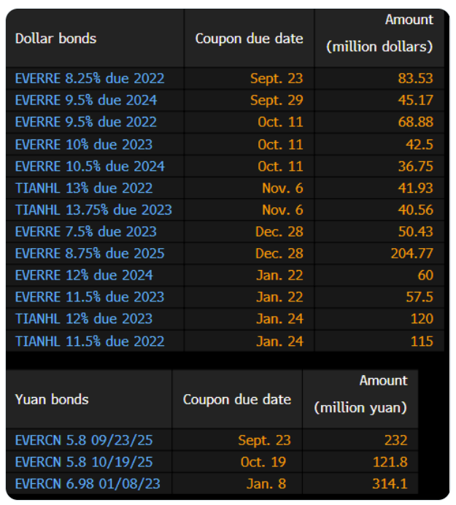Image resolution: width=456 pixels, height=505 pixels.
Task: Click the Yuan bonds column header
Action: [x=52, y=399]
